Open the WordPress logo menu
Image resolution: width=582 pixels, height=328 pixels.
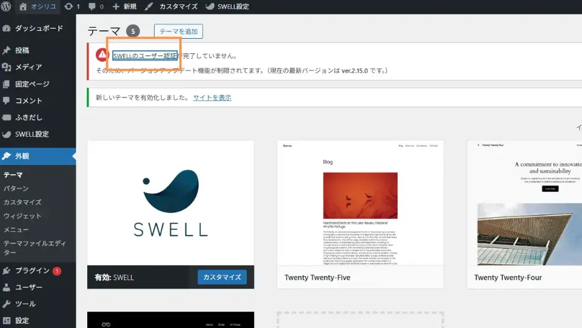tap(6, 6)
